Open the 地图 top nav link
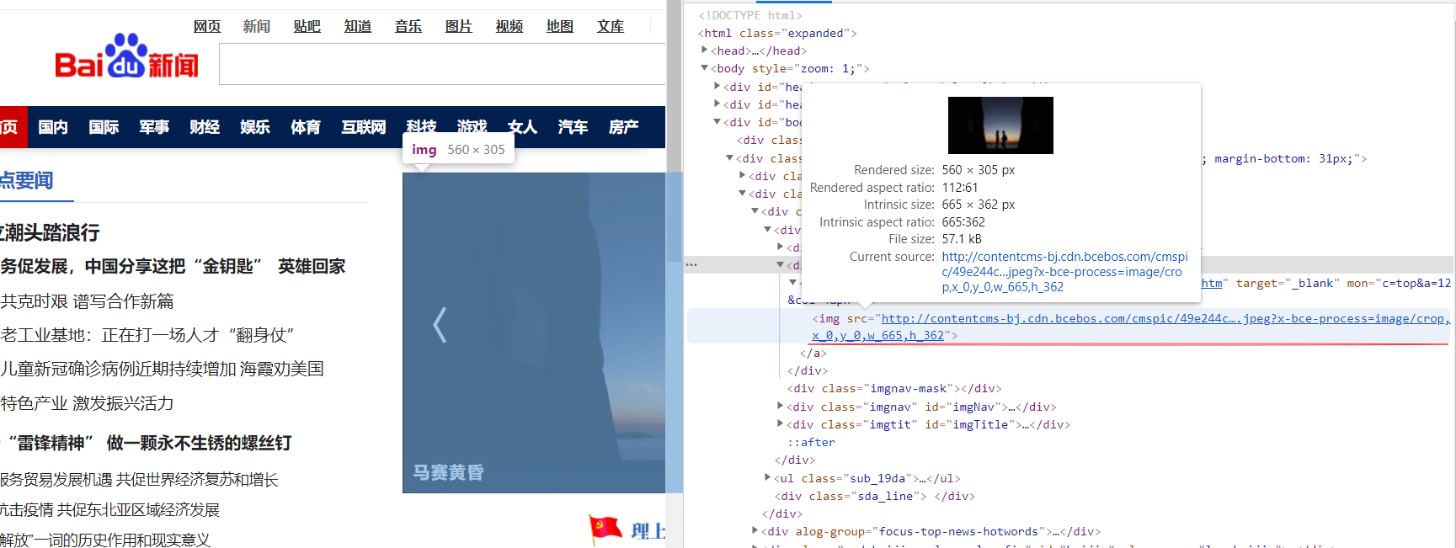1456x548 pixels. [x=560, y=26]
